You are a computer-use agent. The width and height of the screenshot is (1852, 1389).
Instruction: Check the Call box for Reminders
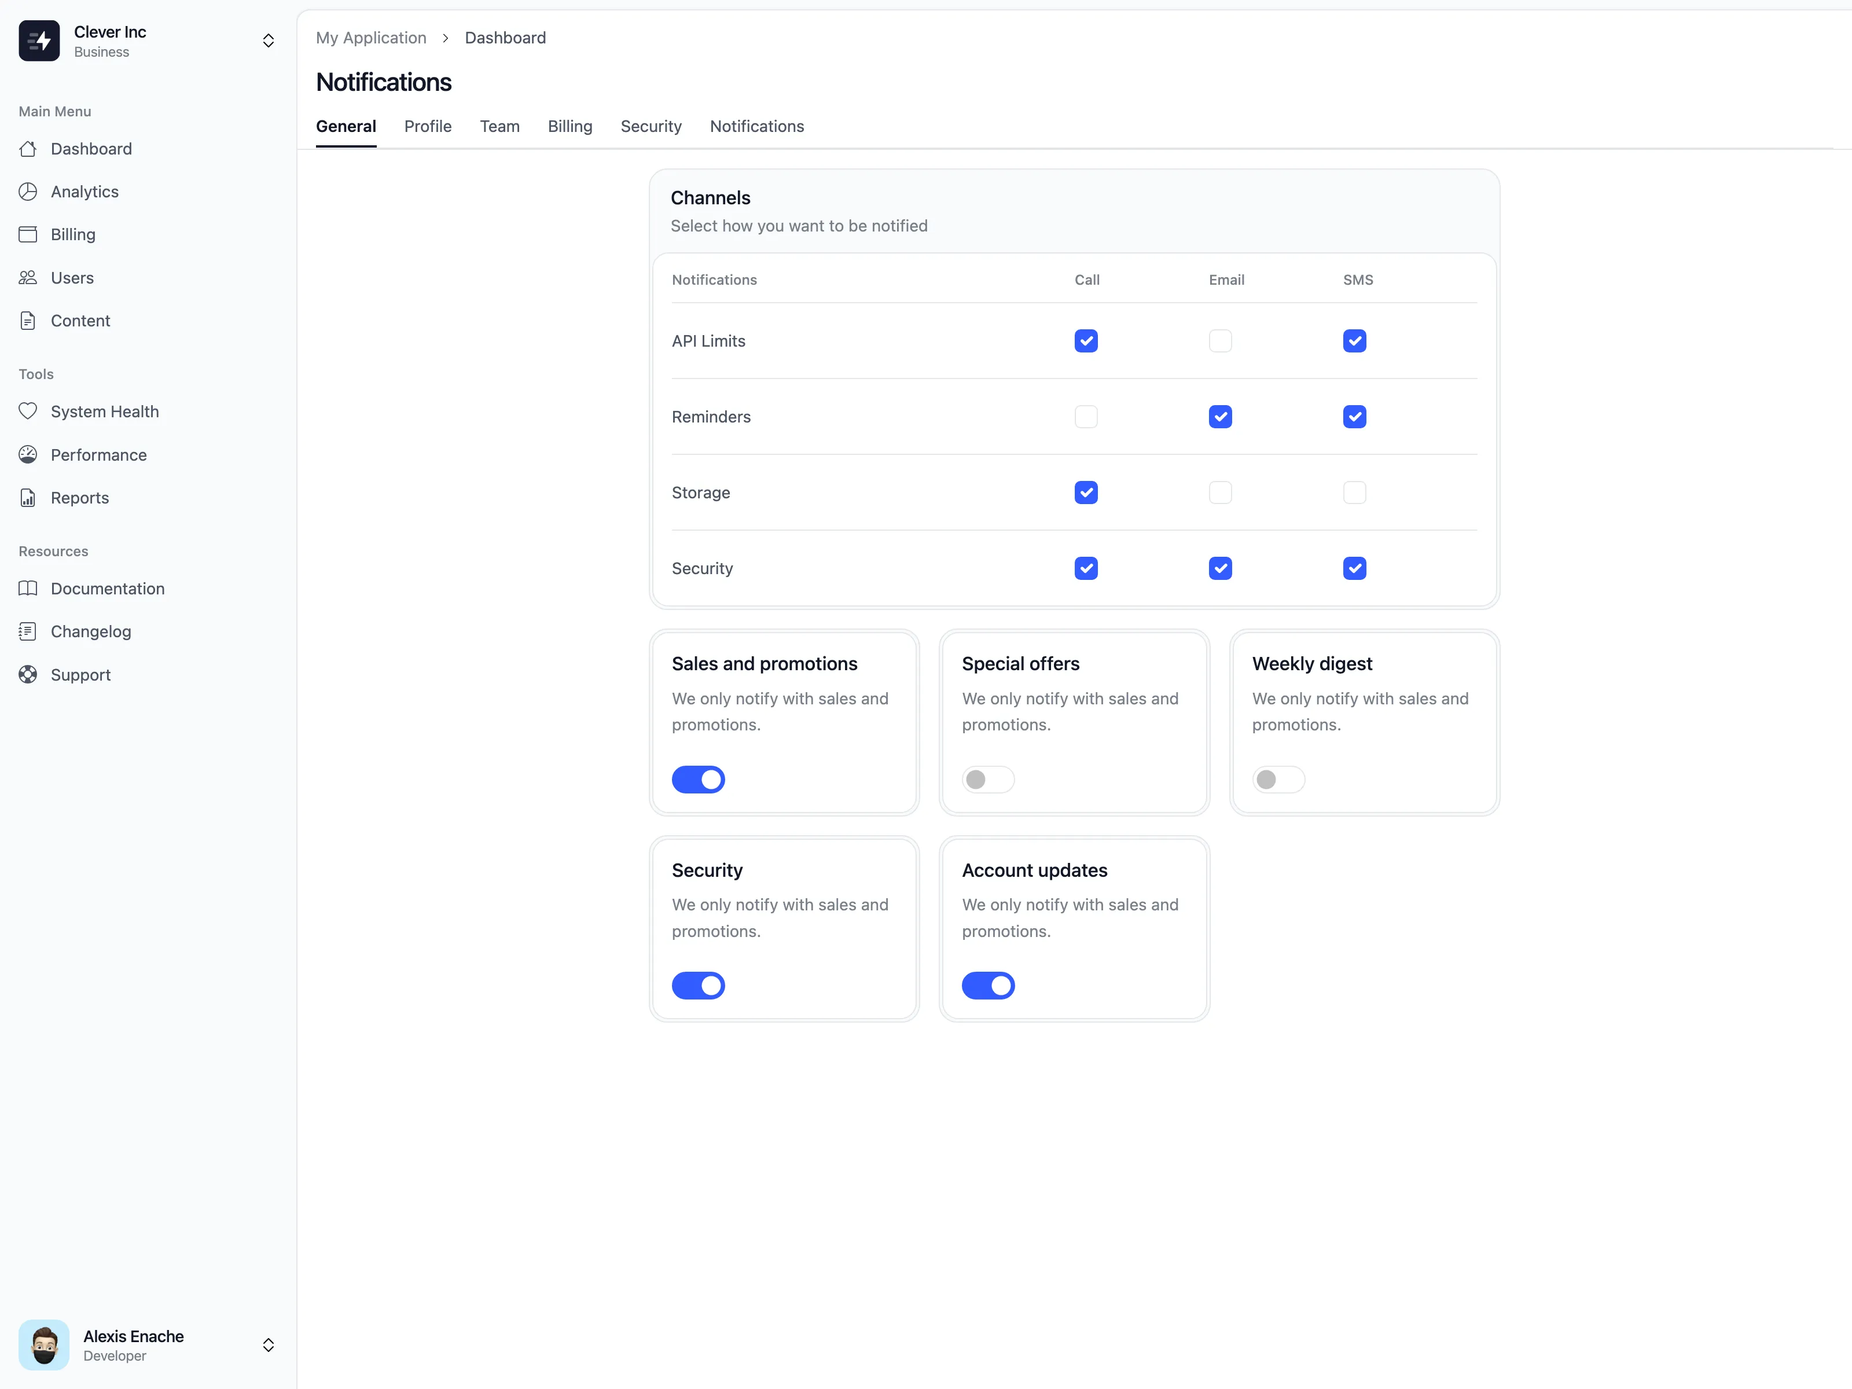pyautogui.click(x=1086, y=417)
